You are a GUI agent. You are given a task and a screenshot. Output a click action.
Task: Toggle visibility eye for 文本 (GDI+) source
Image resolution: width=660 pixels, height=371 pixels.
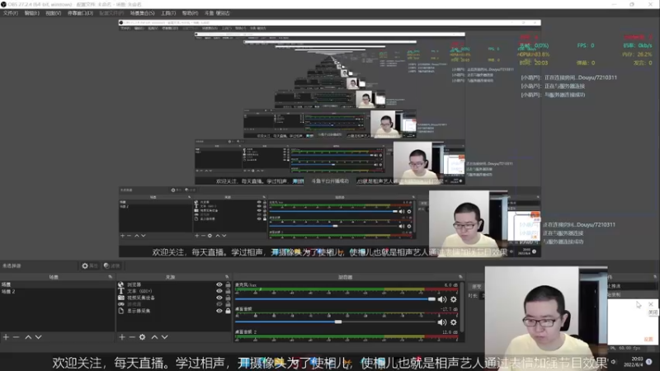click(x=219, y=291)
